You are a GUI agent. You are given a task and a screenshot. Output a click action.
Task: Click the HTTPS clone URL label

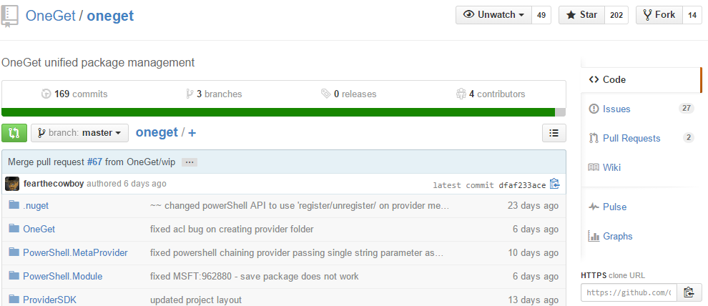coord(613,275)
